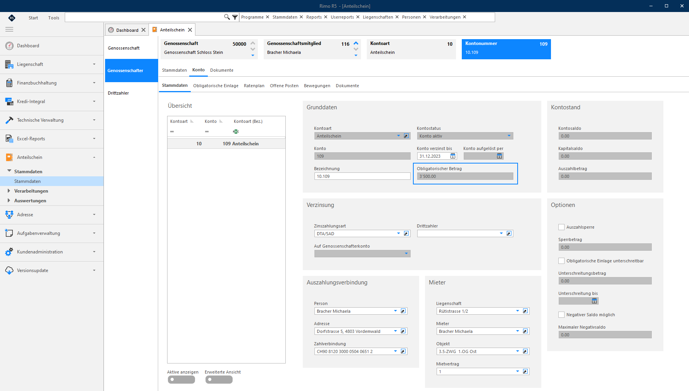Open the hamburger menu icon
This screenshot has height=391, width=689.
pos(9,29)
